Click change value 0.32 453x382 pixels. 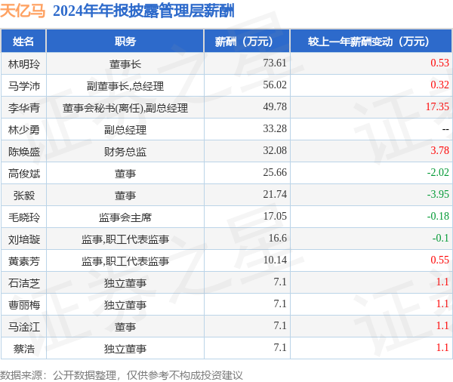439,85
